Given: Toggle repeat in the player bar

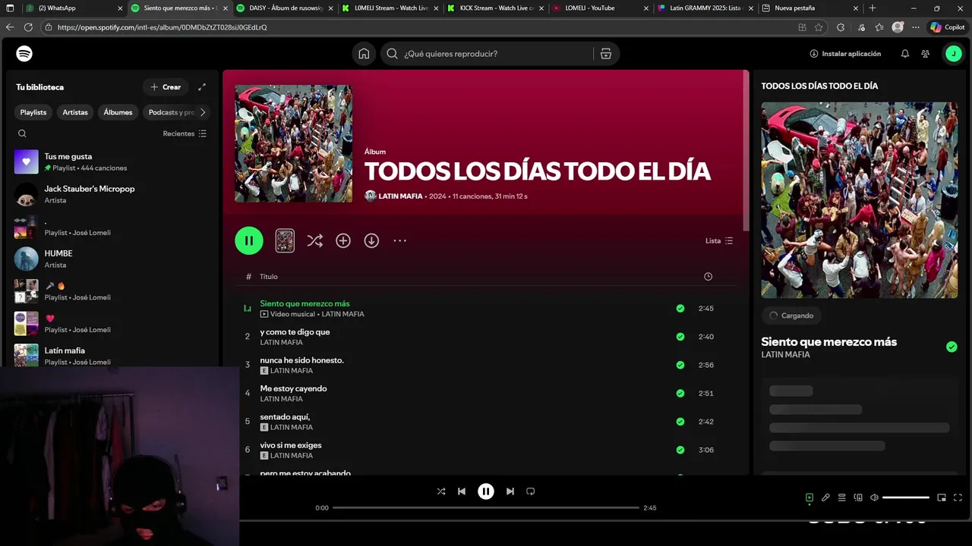Looking at the screenshot, I should click(x=531, y=491).
